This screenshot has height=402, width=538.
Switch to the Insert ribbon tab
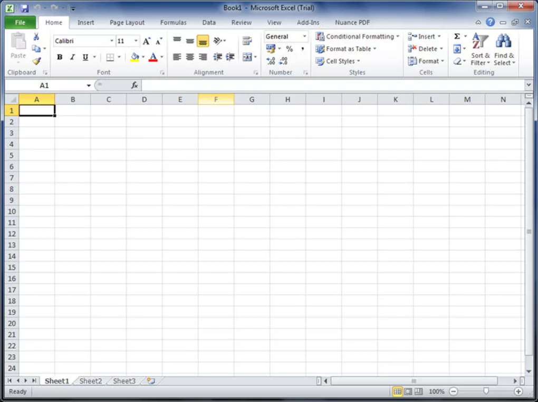[x=85, y=22]
